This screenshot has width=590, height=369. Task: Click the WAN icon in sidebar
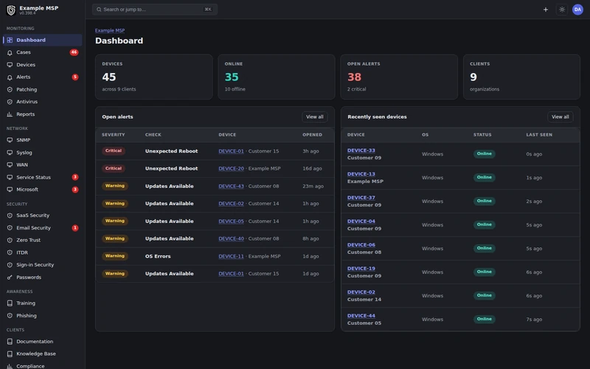10,165
